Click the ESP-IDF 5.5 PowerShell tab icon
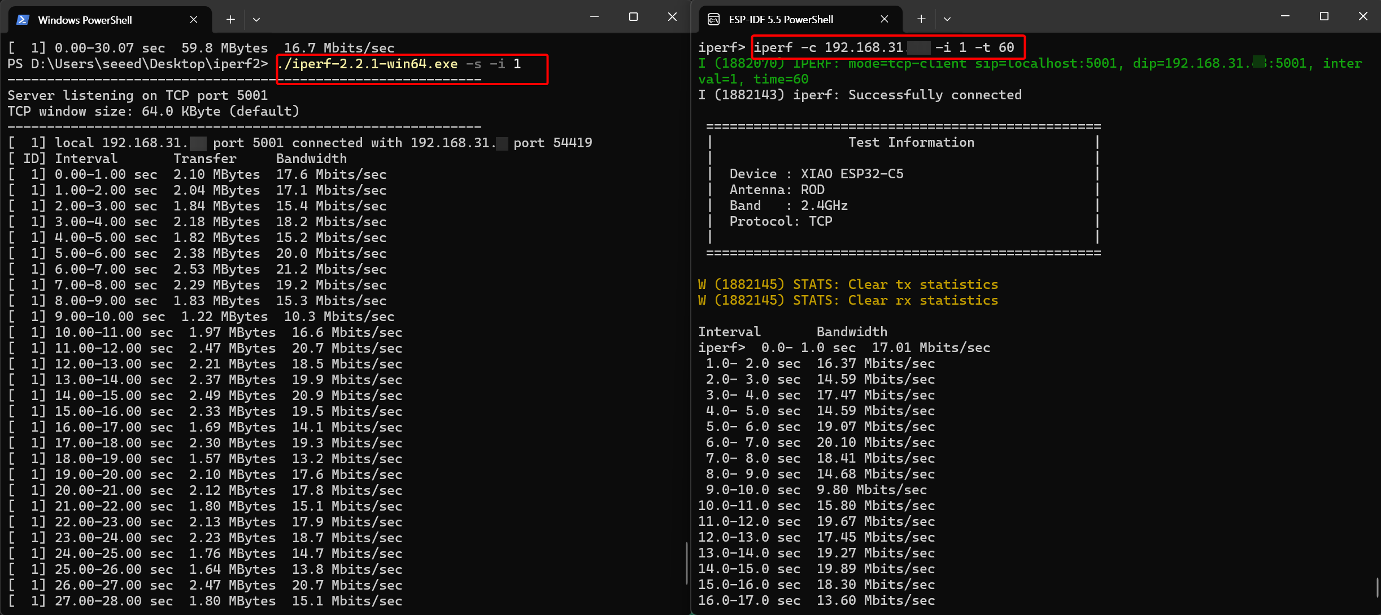The height and width of the screenshot is (615, 1381). [x=714, y=20]
